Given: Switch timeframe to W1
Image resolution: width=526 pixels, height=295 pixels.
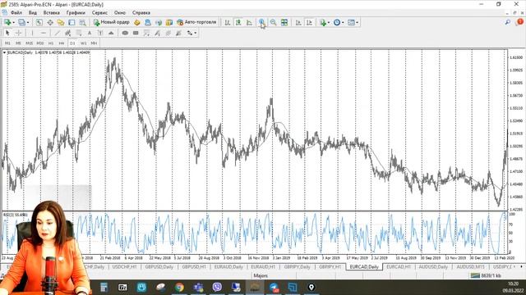Looking at the screenshot, I should tap(83, 43).
